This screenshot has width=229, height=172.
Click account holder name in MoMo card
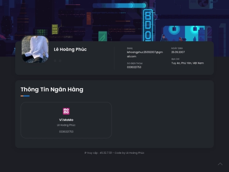tap(66, 125)
